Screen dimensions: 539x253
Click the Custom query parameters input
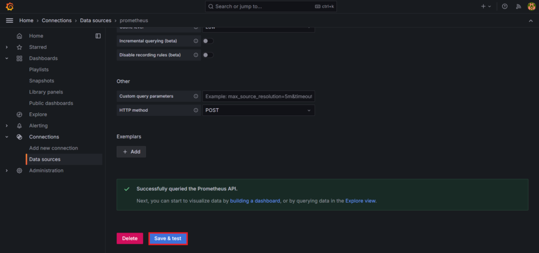tap(258, 97)
